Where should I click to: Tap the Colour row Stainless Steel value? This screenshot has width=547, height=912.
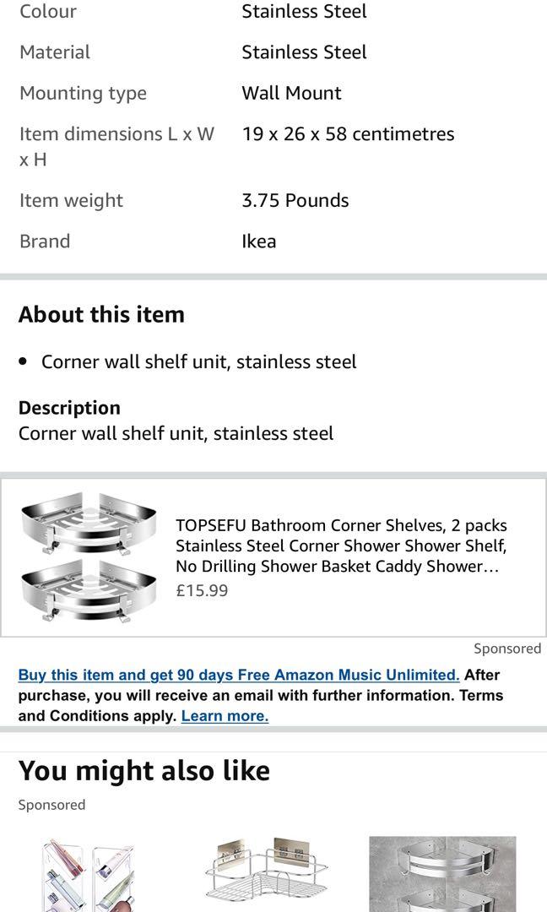[304, 12]
